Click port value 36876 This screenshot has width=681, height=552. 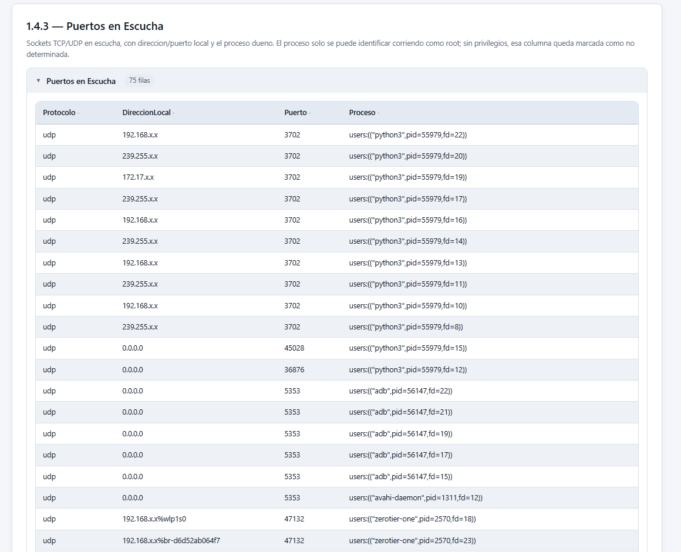tap(295, 369)
